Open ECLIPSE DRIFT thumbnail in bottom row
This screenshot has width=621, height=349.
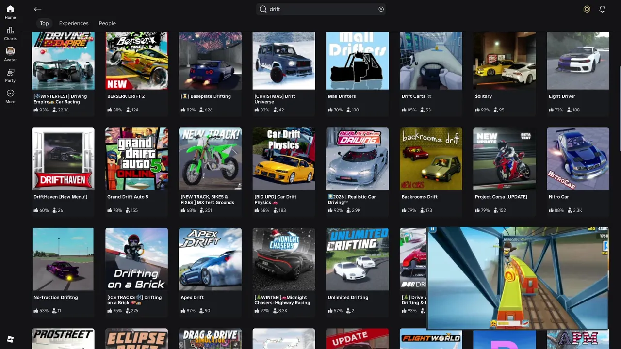(137, 339)
